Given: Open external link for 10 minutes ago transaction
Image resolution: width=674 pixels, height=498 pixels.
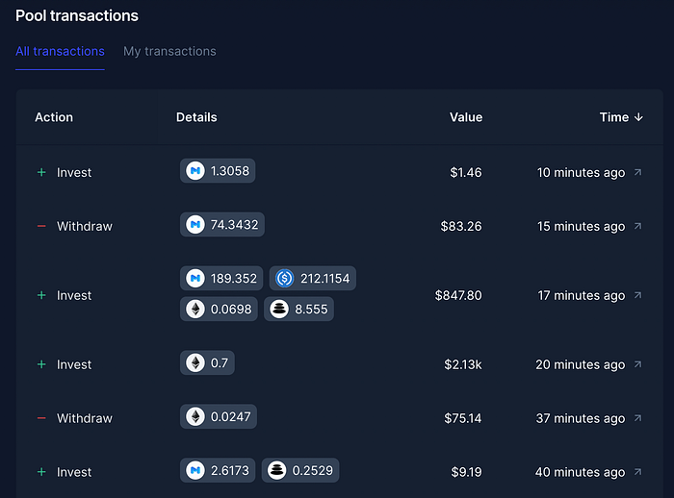Looking at the screenshot, I should [x=637, y=172].
